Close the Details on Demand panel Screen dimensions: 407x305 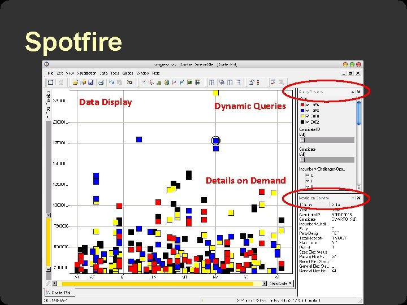[x=359, y=198]
